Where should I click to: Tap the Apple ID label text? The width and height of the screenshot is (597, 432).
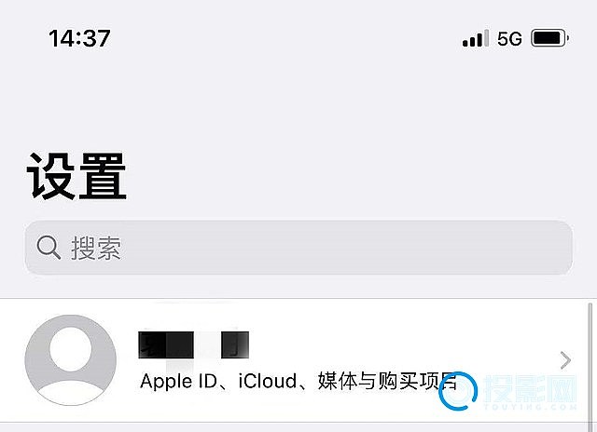pyautogui.click(x=178, y=381)
